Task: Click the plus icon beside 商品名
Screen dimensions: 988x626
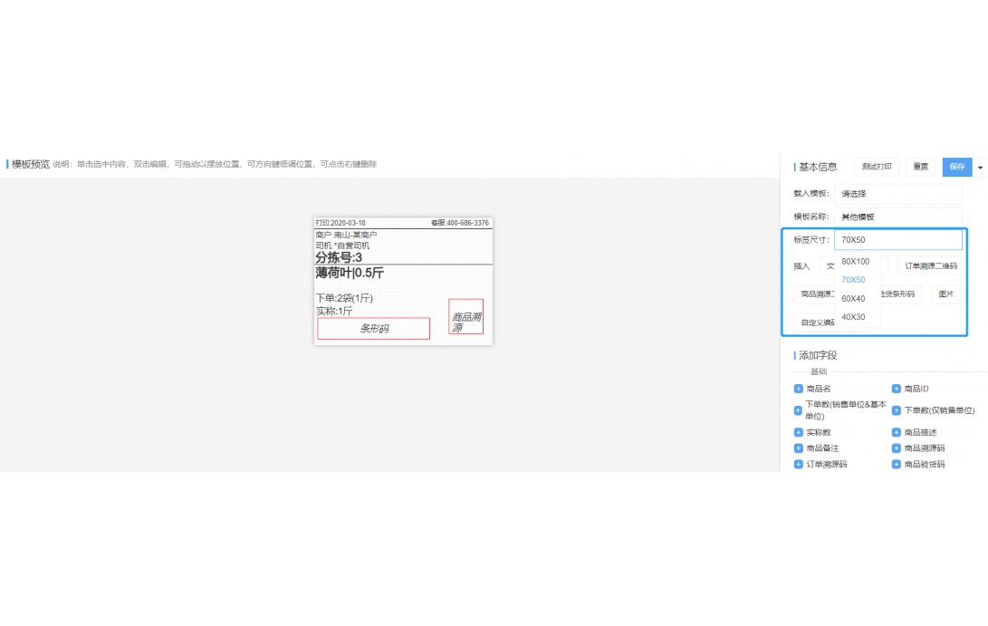Action: [799, 389]
